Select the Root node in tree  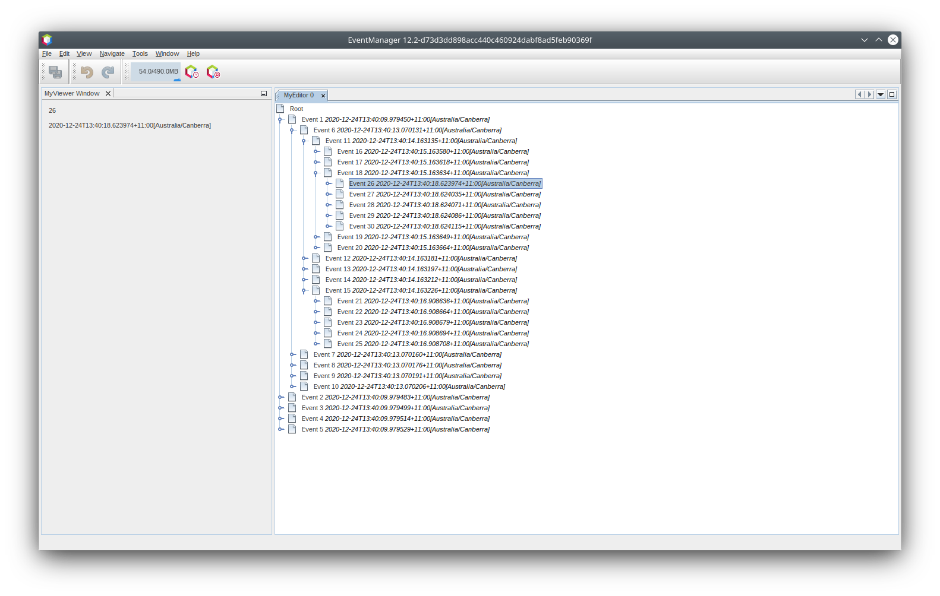pos(296,109)
